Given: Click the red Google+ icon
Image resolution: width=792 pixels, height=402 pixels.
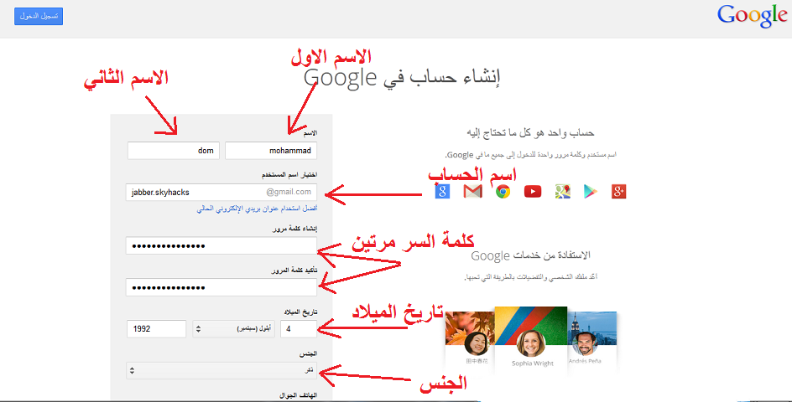Looking at the screenshot, I should coord(619,192).
